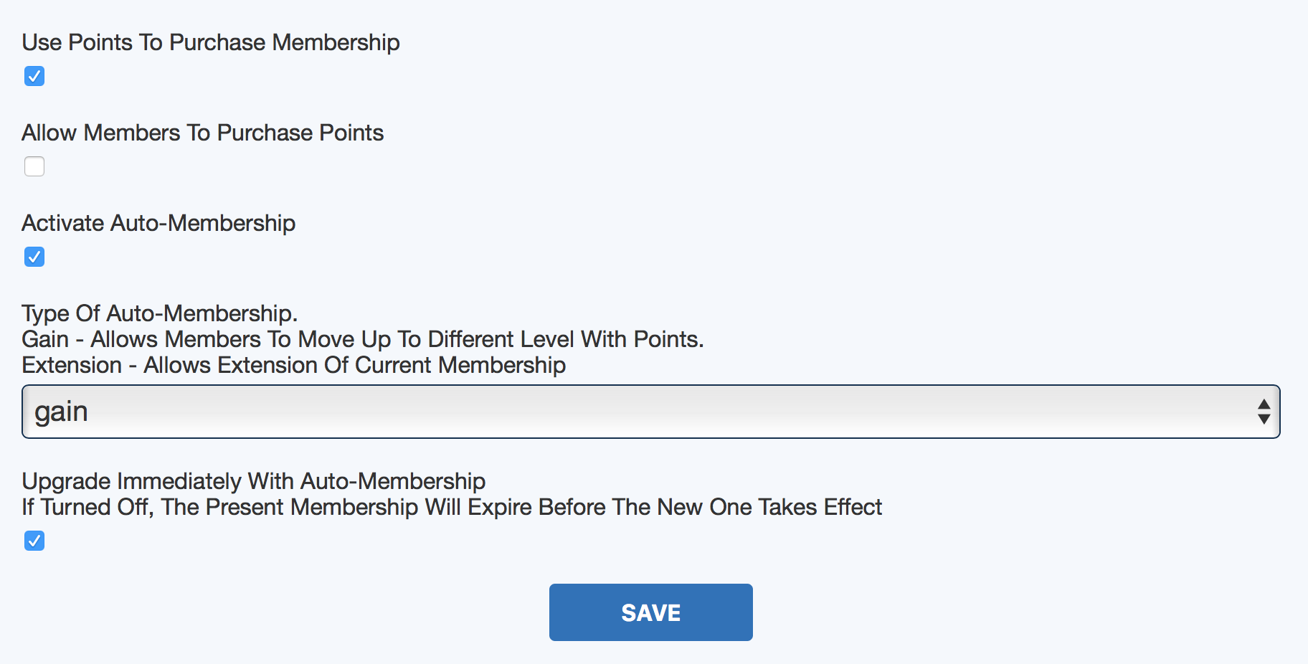Image resolution: width=1308 pixels, height=664 pixels.
Task: Click the selected 'gain' value text
Action: tap(62, 412)
